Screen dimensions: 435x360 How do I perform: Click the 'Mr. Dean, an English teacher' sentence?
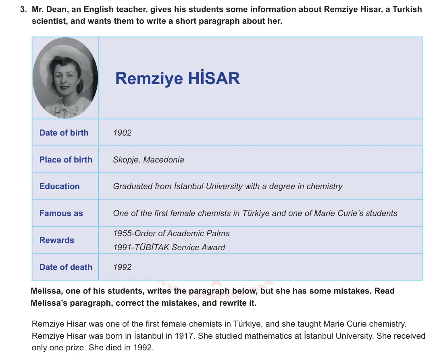pos(227,15)
